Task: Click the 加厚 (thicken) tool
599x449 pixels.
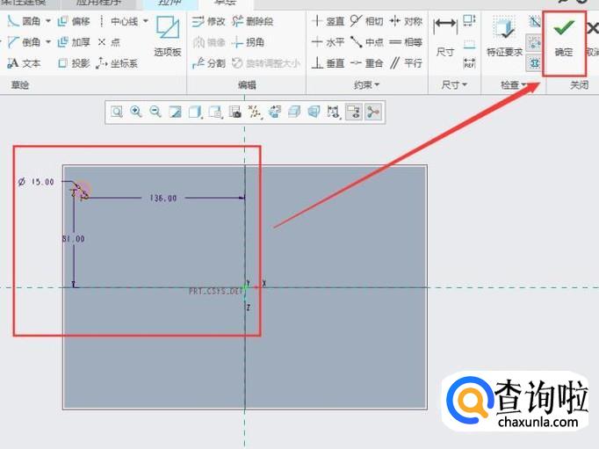Action: tap(74, 42)
